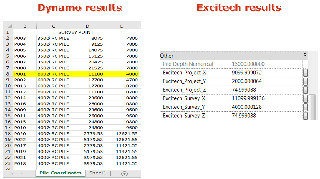Click the Excitech_Survey_Y value field
This screenshot has width=320, height=179.
(267, 107)
